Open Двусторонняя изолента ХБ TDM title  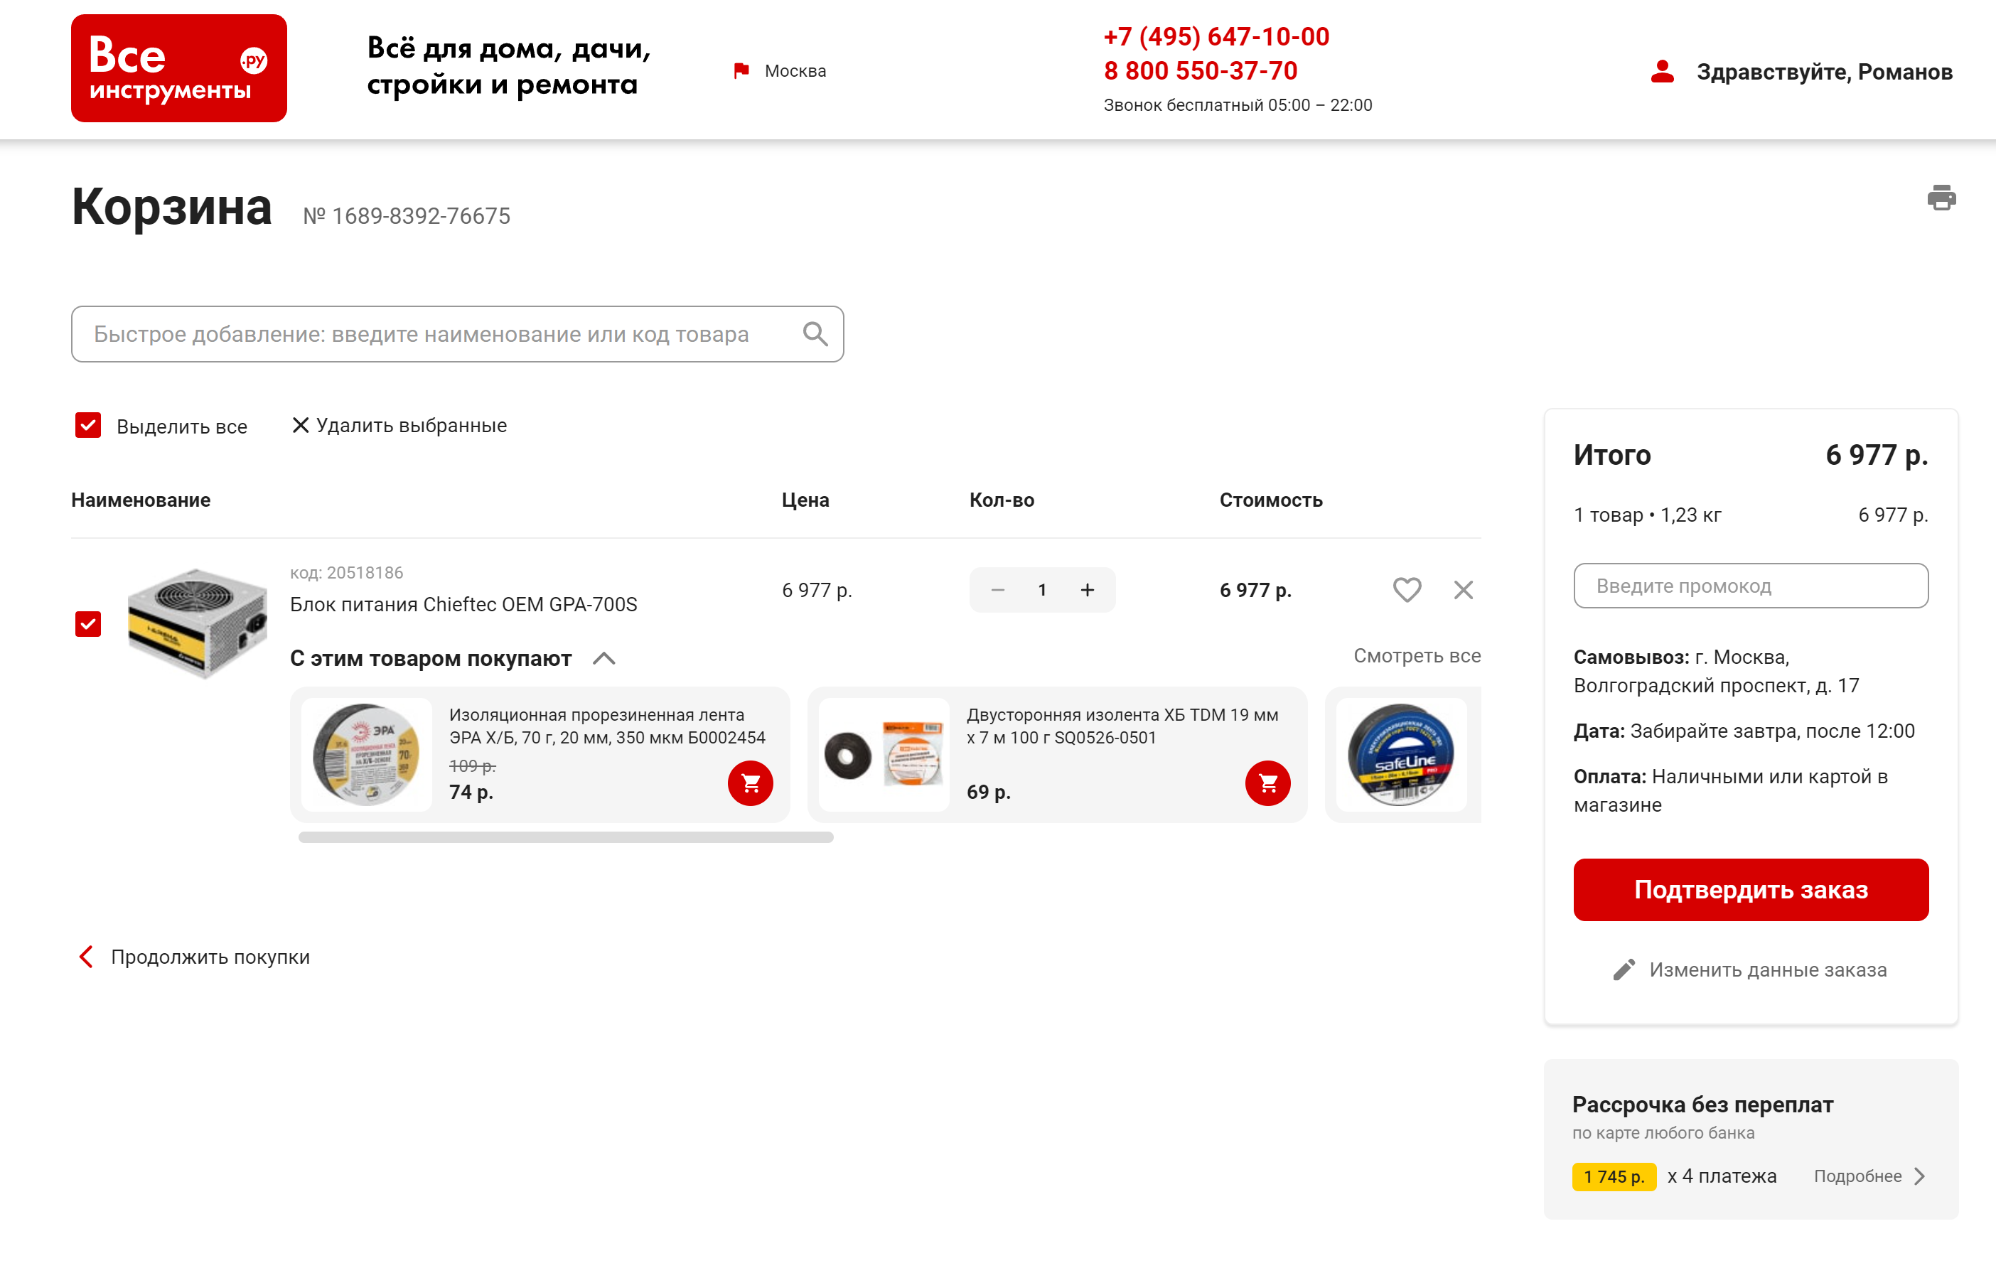tap(1122, 726)
